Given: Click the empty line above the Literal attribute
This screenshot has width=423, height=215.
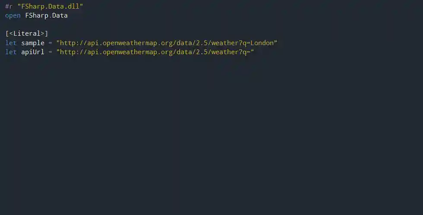Looking at the screenshot, I should pyautogui.click(x=86, y=25).
